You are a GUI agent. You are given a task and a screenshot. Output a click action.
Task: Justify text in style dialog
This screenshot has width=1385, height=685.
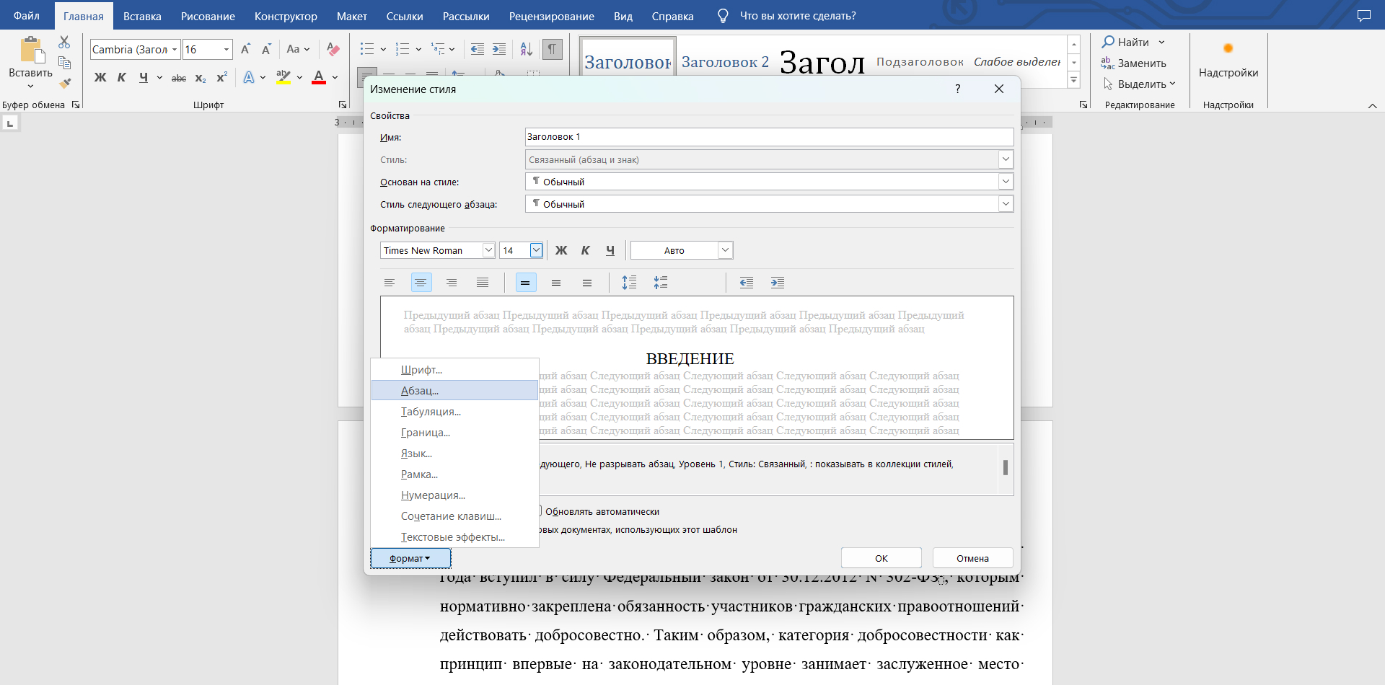pyautogui.click(x=483, y=283)
